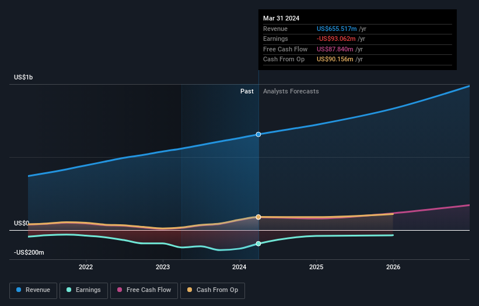Toggle the Cash From Op legend button
The height and width of the screenshot is (306, 479).
coord(212,290)
